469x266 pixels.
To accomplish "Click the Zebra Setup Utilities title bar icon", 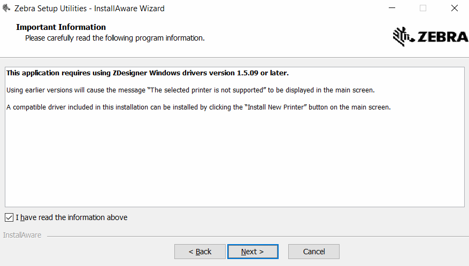I will (7, 9).
